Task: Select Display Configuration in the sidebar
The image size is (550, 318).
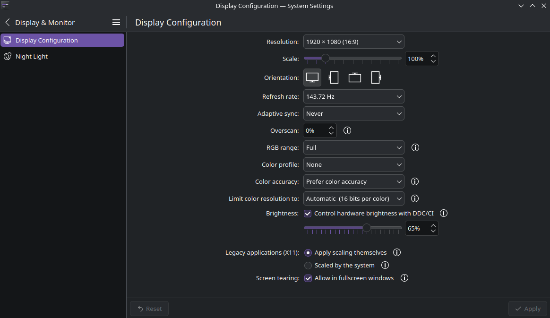Action: (x=62, y=40)
